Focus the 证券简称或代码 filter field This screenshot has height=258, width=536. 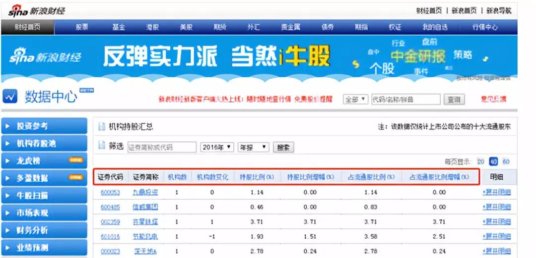tap(162, 148)
